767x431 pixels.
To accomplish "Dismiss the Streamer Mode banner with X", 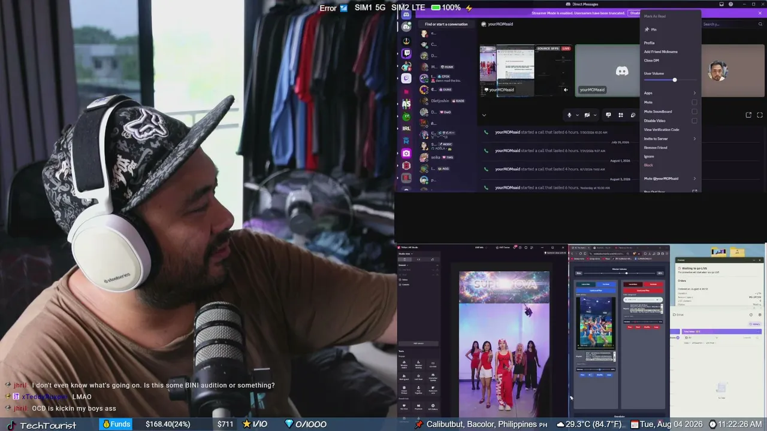I will tap(760, 13).
